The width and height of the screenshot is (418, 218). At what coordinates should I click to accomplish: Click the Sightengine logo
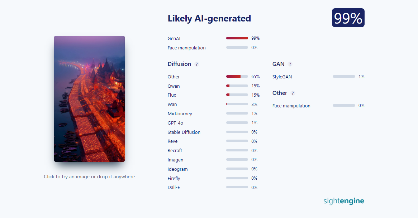click(x=343, y=201)
